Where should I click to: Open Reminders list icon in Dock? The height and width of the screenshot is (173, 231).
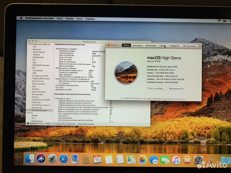[120, 159]
